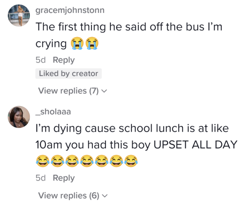247x207 pixels.
Task: Open gracemjohnstonn's profile picture
Action: click(19, 15)
